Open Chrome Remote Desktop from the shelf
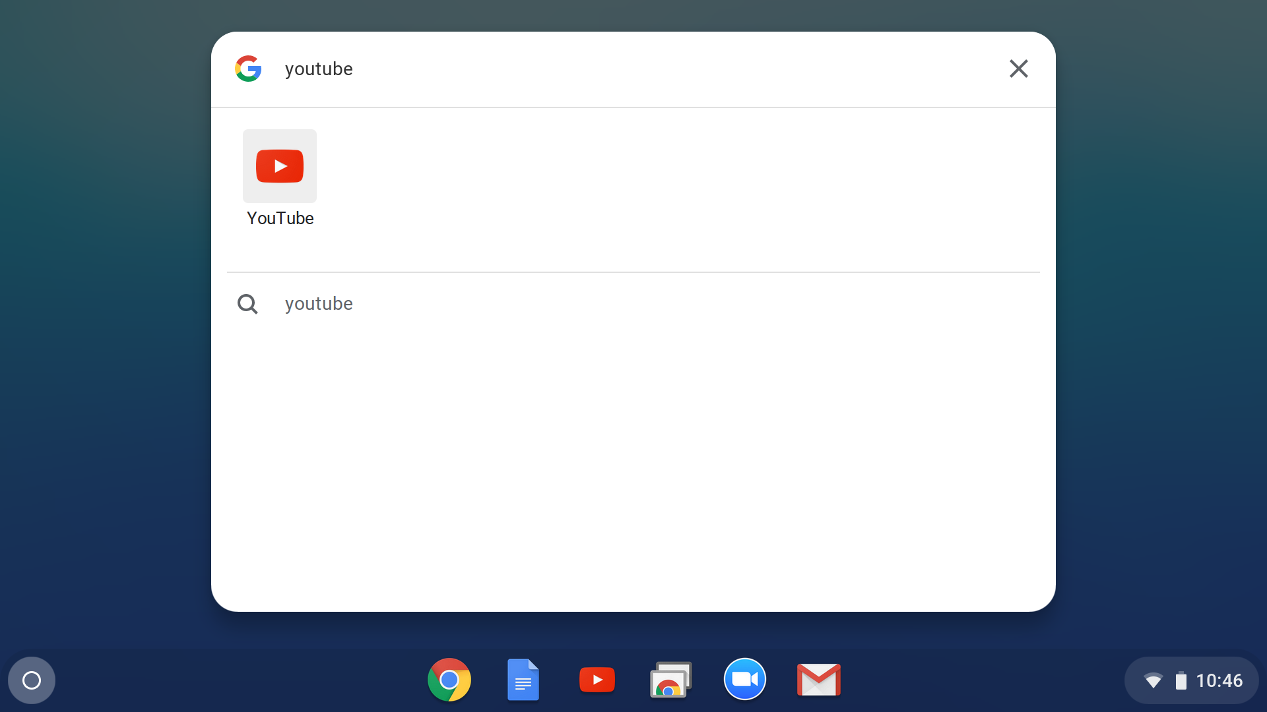This screenshot has width=1267, height=712. coord(671,680)
